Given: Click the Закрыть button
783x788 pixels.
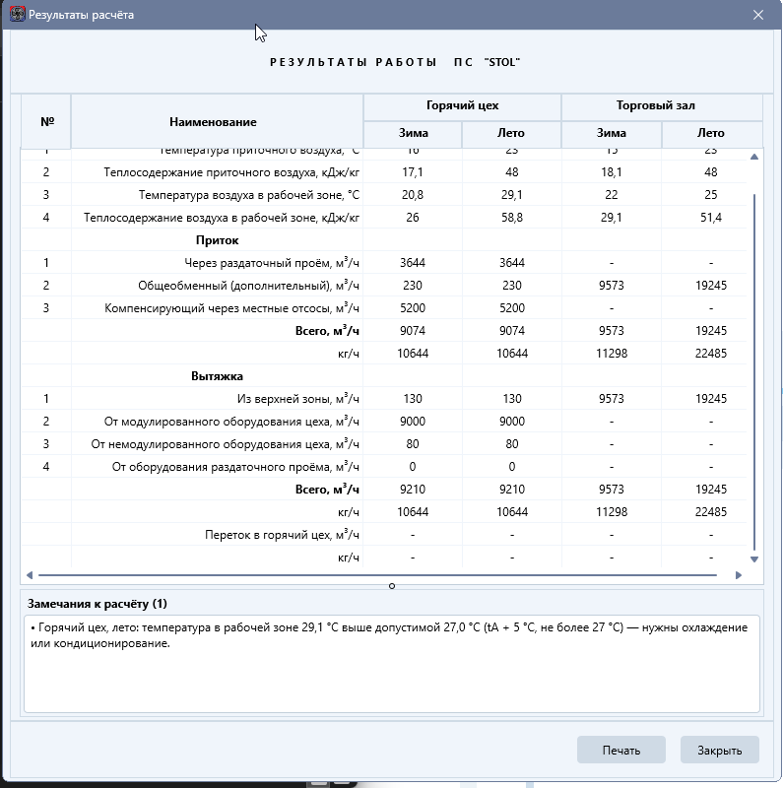Looking at the screenshot, I should (719, 750).
